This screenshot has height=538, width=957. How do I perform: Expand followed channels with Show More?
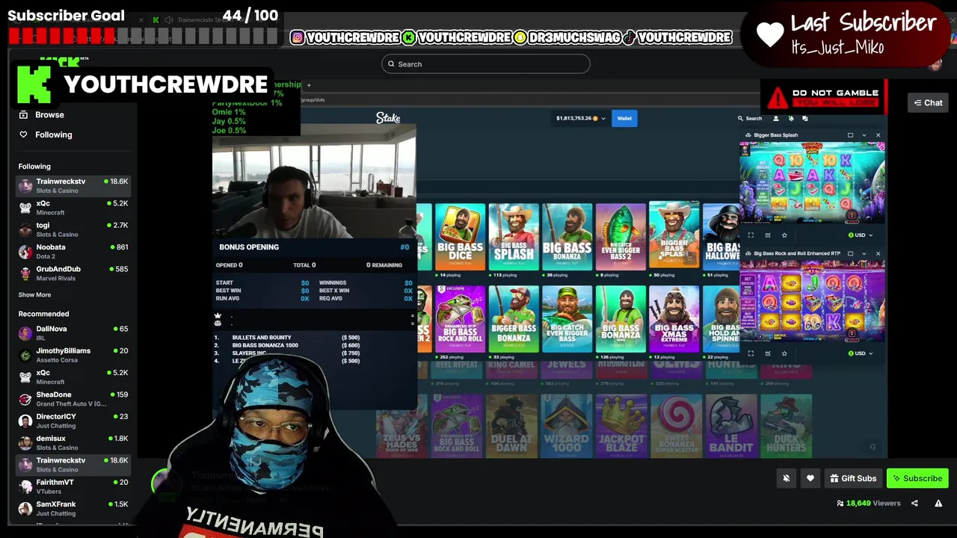click(34, 295)
